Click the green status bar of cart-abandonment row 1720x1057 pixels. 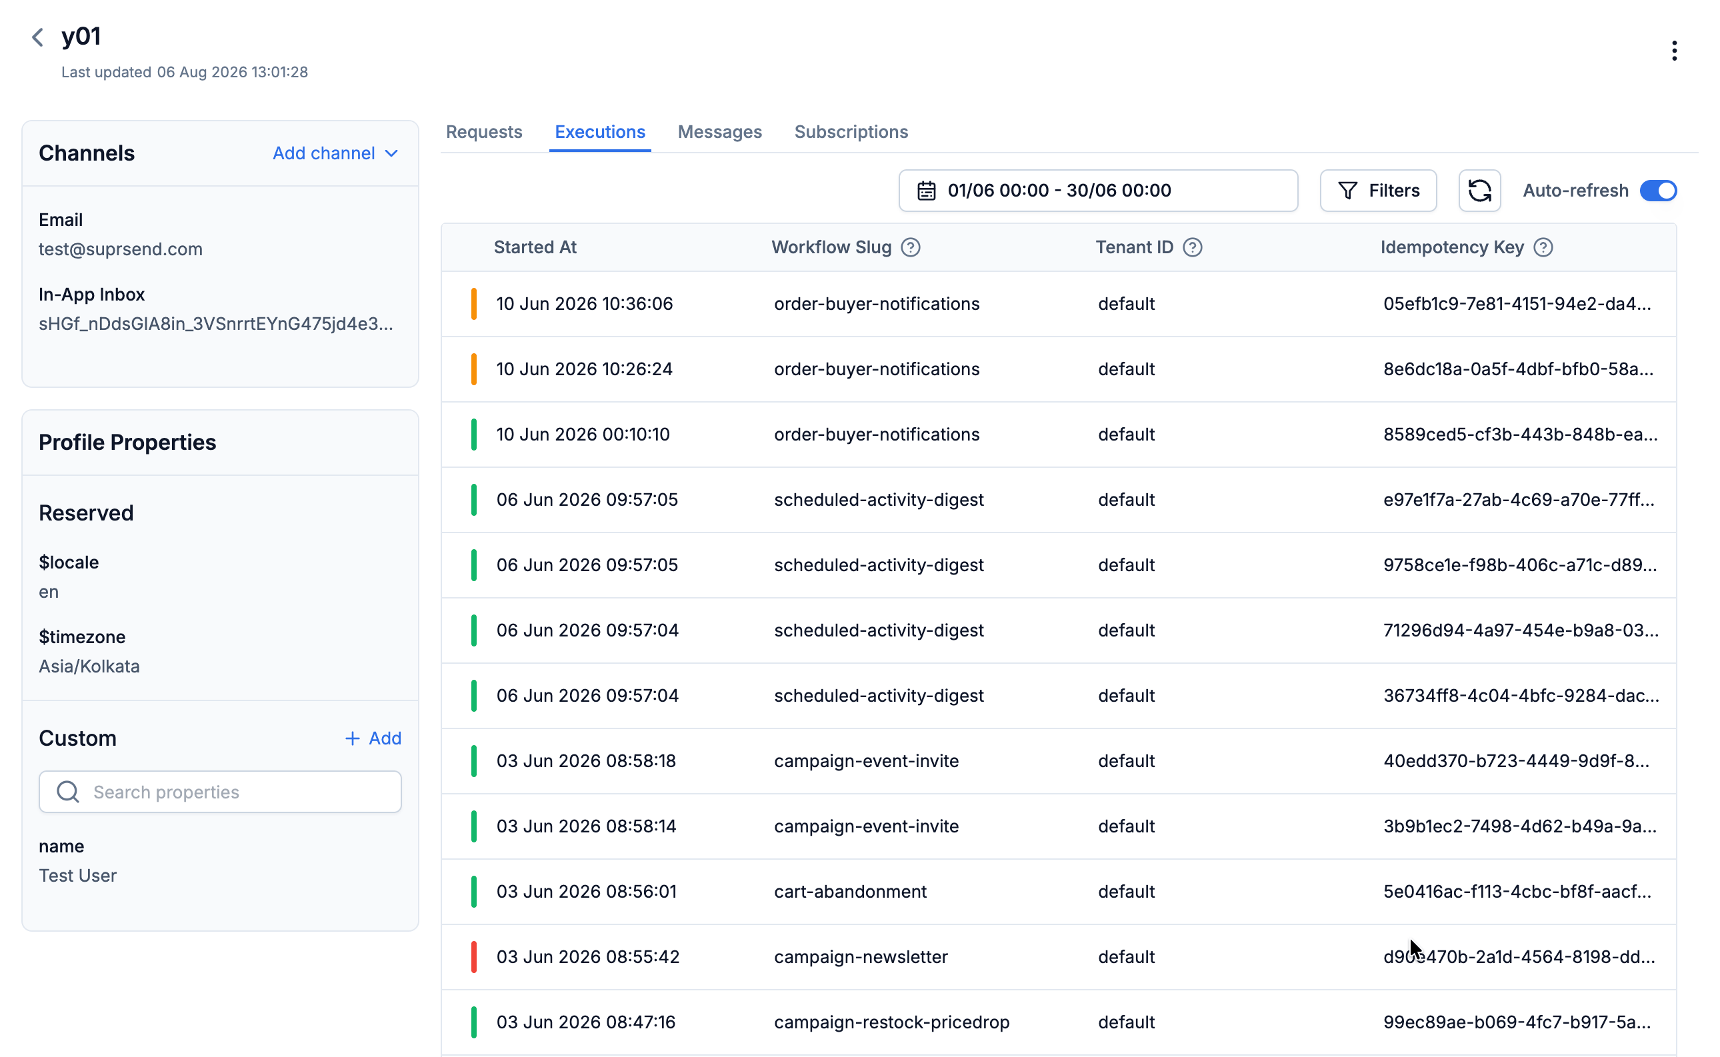click(x=474, y=891)
